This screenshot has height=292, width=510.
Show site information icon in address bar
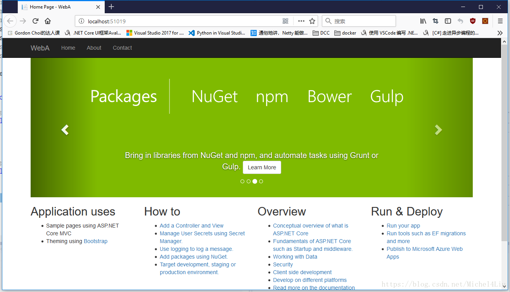pos(81,21)
